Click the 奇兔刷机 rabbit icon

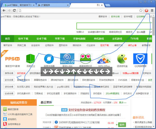tap(5, 119)
